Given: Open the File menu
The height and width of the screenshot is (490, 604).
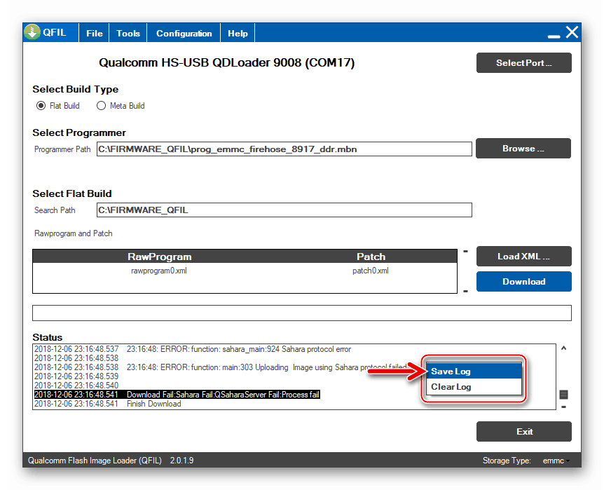Looking at the screenshot, I should [95, 33].
